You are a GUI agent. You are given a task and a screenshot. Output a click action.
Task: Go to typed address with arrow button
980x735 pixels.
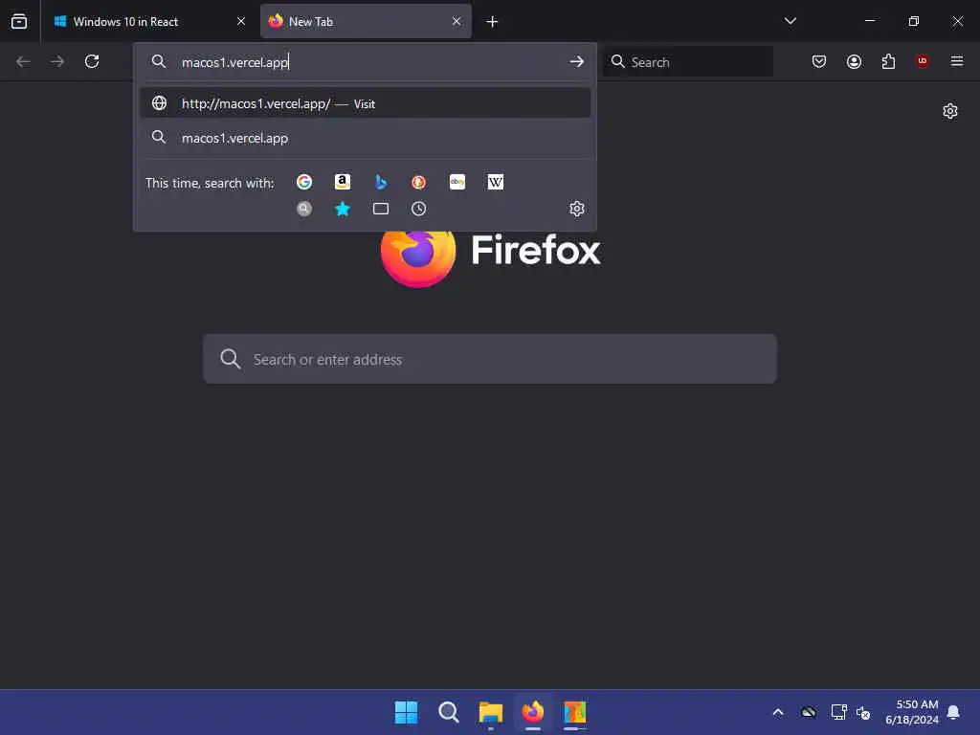[576, 62]
